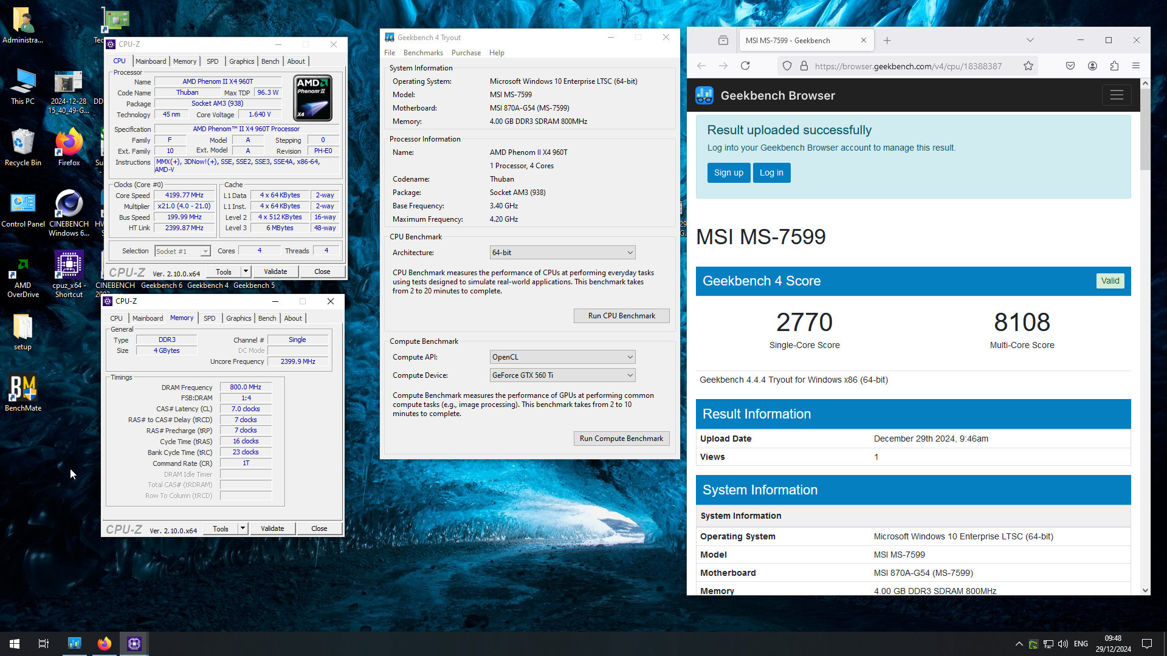Show hidden system tray icons chevron
This screenshot has height=656, width=1167.
(1019, 644)
